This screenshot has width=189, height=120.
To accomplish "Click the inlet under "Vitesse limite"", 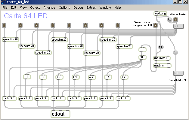I will point(176,19).
